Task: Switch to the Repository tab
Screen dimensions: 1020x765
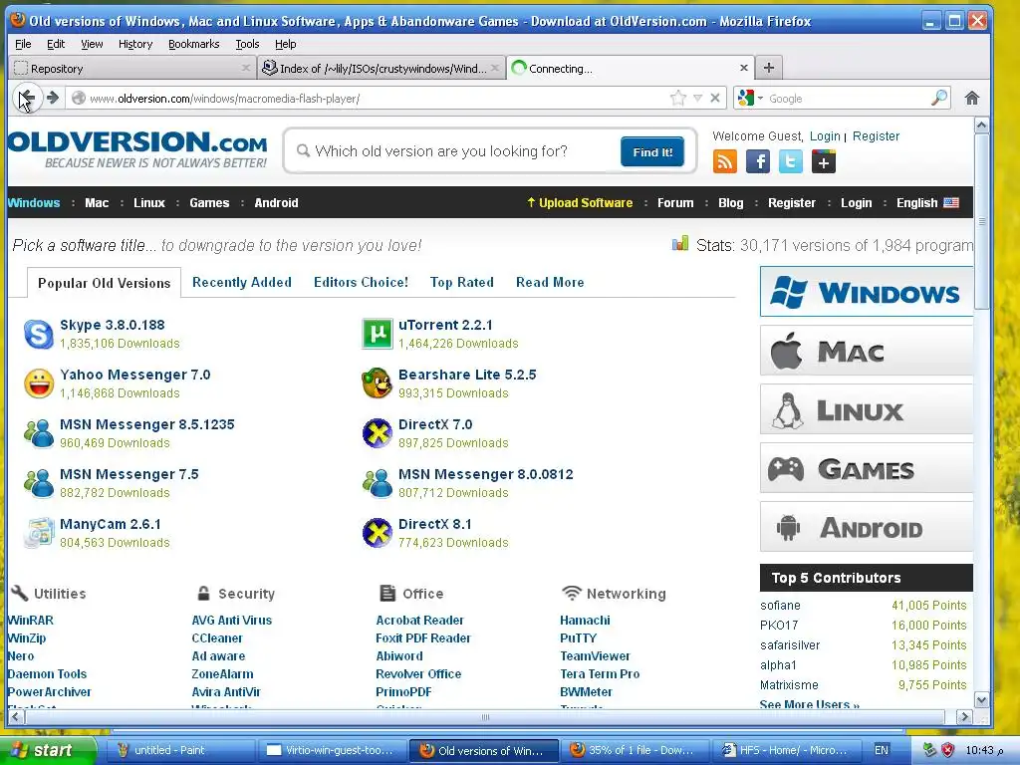Action: (x=132, y=69)
